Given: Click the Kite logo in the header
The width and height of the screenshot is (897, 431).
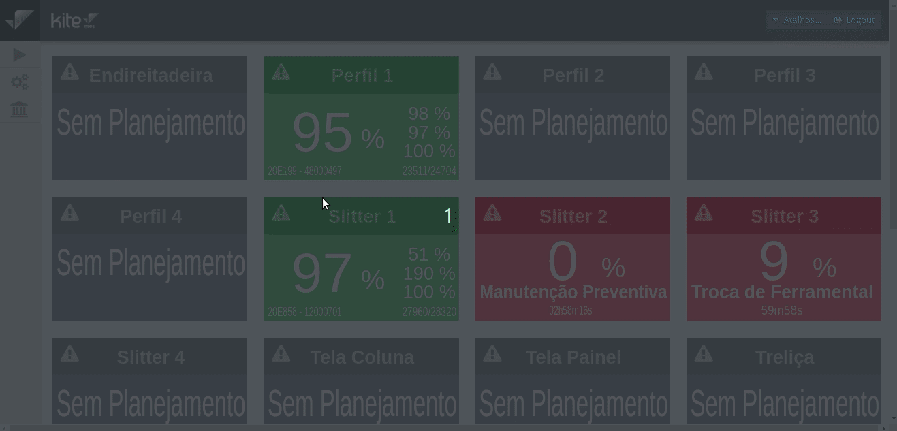Looking at the screenshot, I should [x=75, y=20].
